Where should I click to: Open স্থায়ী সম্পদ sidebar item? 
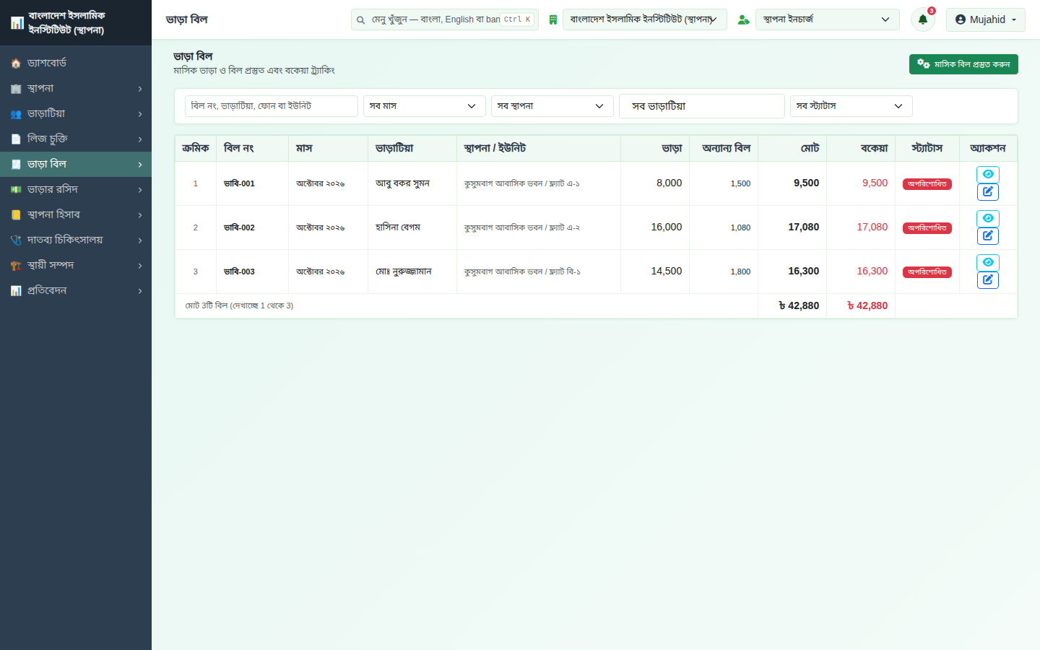76,265
